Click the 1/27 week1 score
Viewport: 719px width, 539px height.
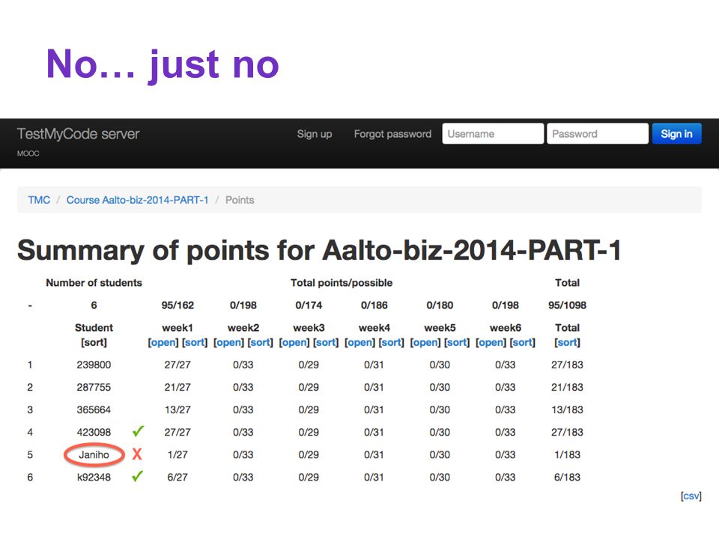tap(178, 454)
